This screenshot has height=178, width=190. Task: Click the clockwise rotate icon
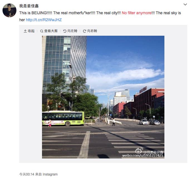(85, 31)
